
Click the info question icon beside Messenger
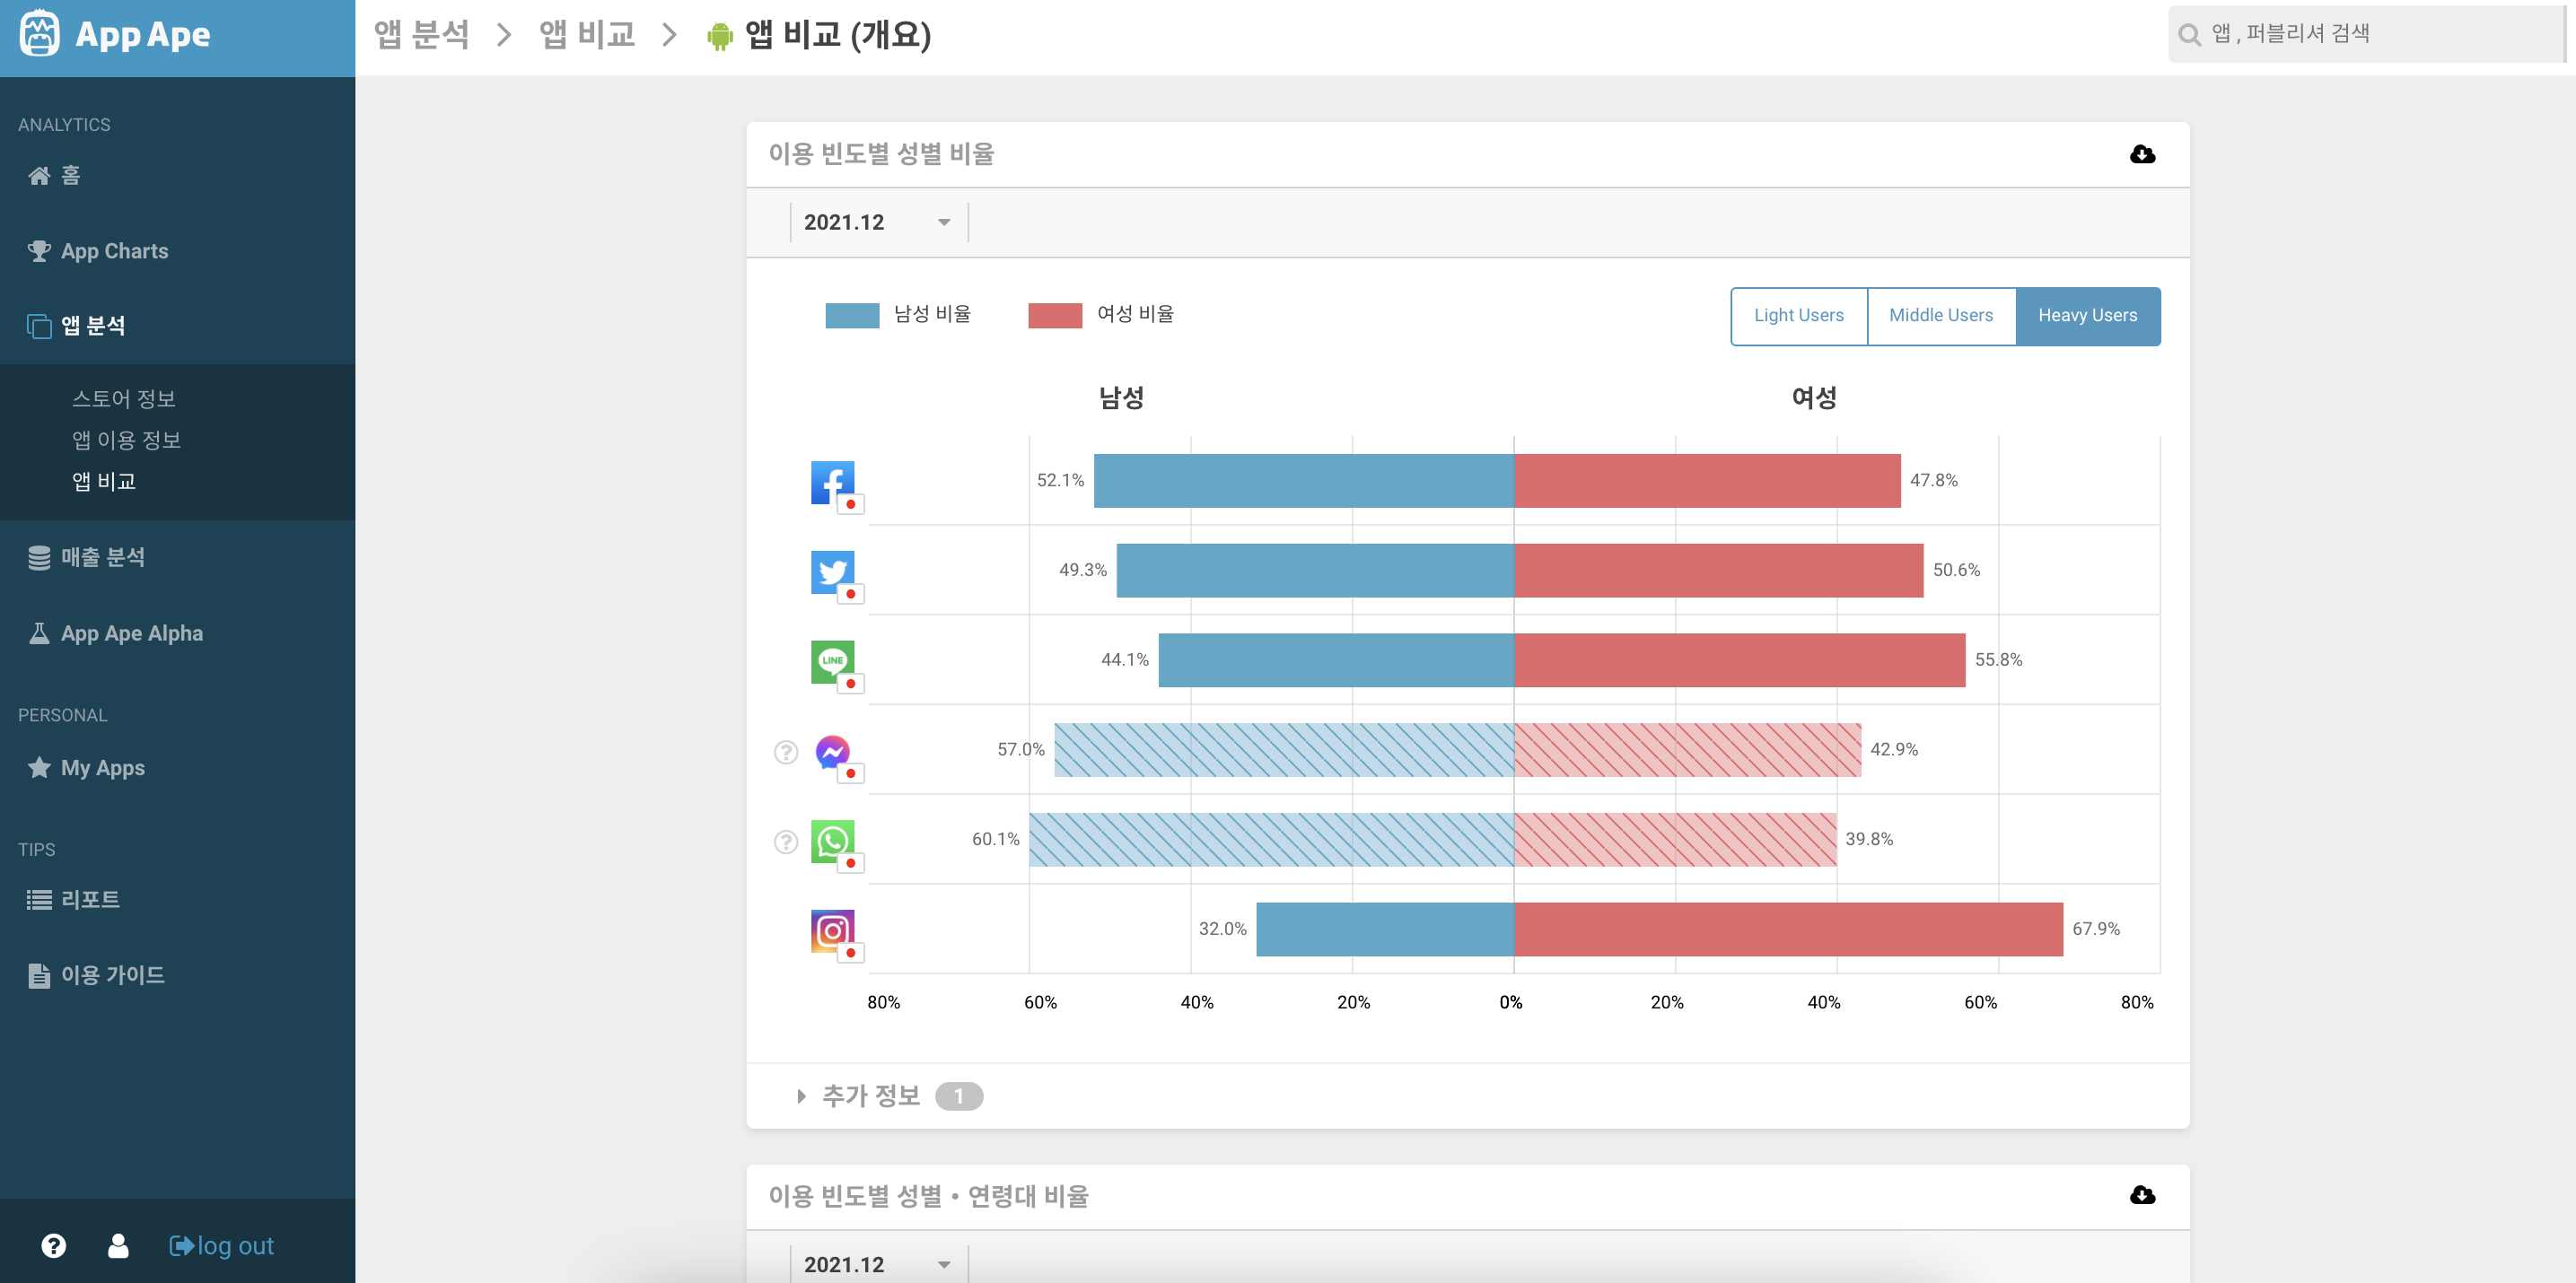click(x=786, y=752)
